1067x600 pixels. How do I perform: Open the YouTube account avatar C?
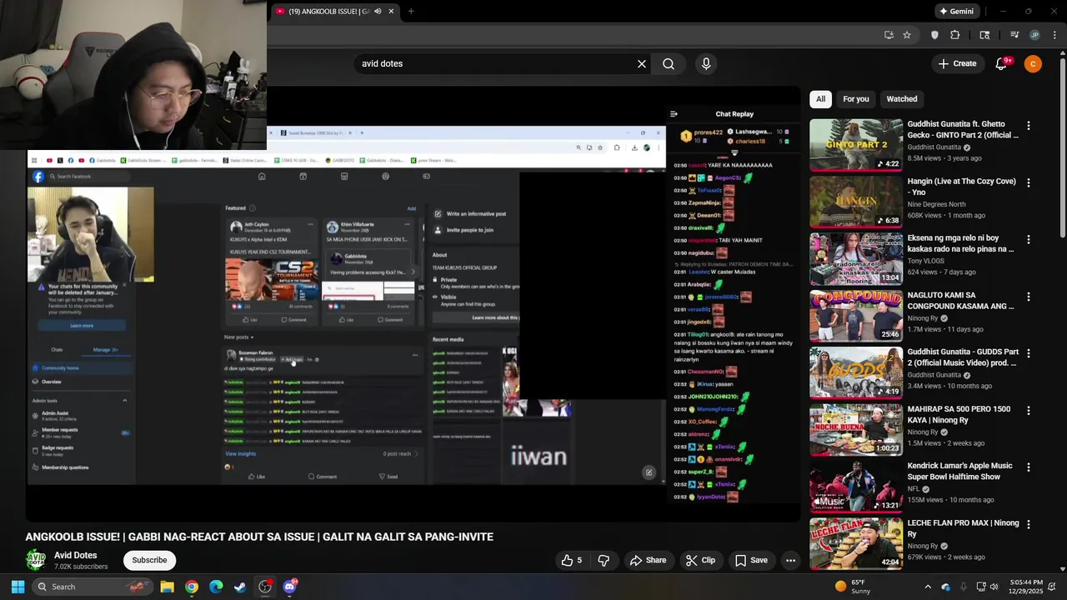(x=1033, y=63)
